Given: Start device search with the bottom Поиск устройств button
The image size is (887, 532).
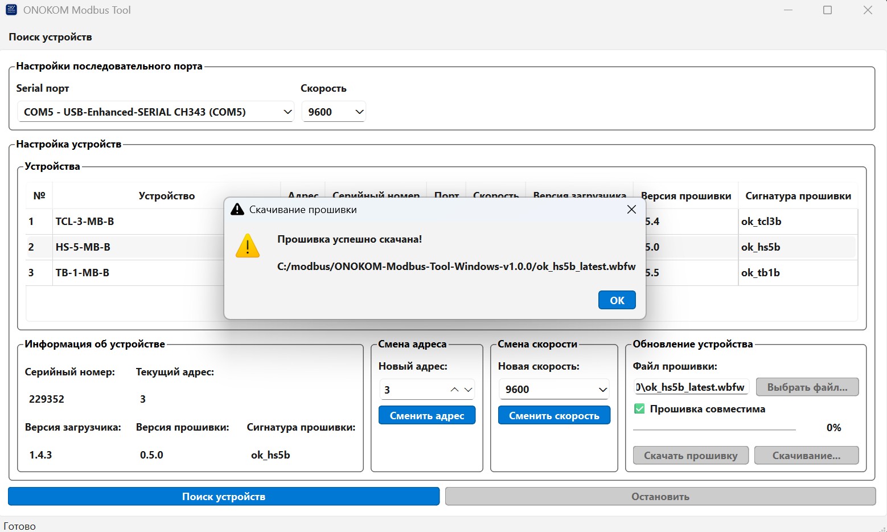Looking at the screenshot, I should pos(223,496).
